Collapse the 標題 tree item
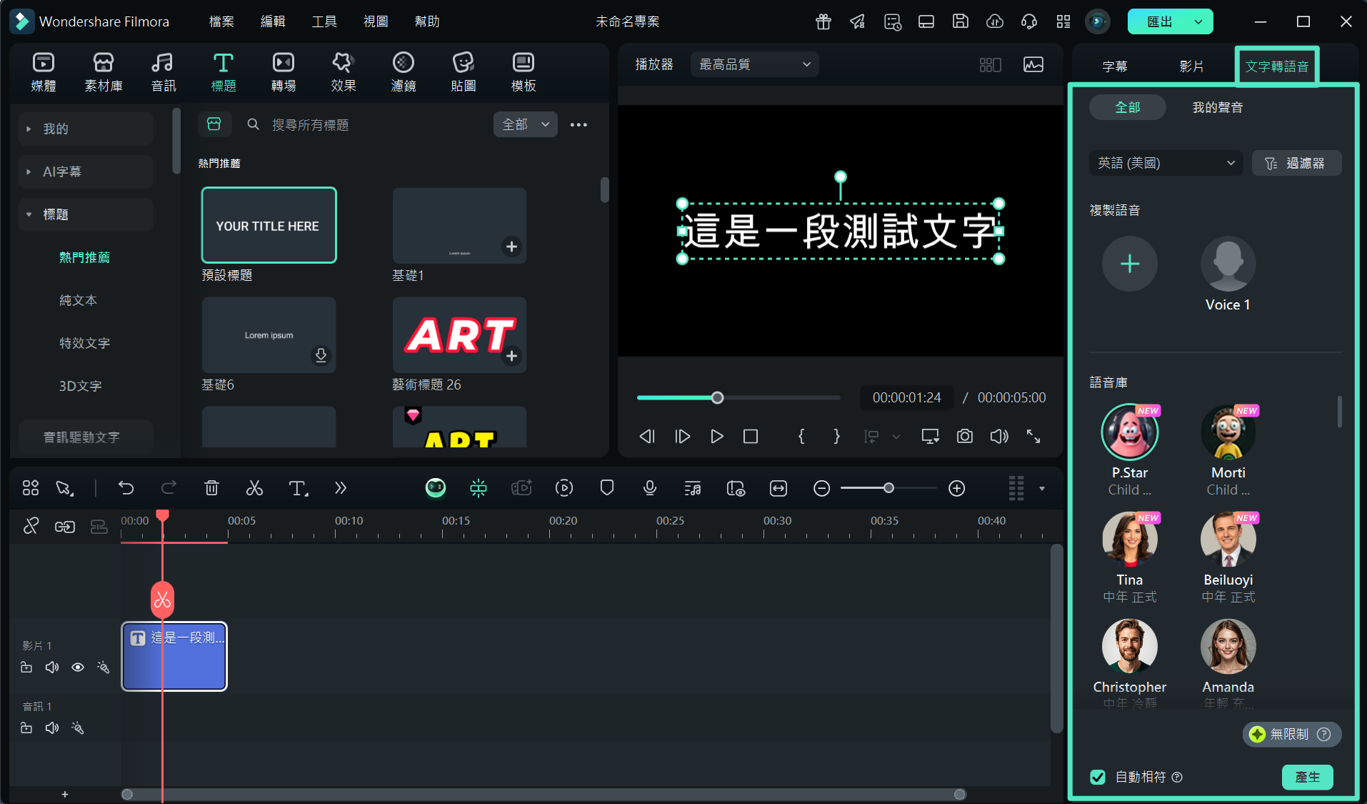 click(85, 214)
